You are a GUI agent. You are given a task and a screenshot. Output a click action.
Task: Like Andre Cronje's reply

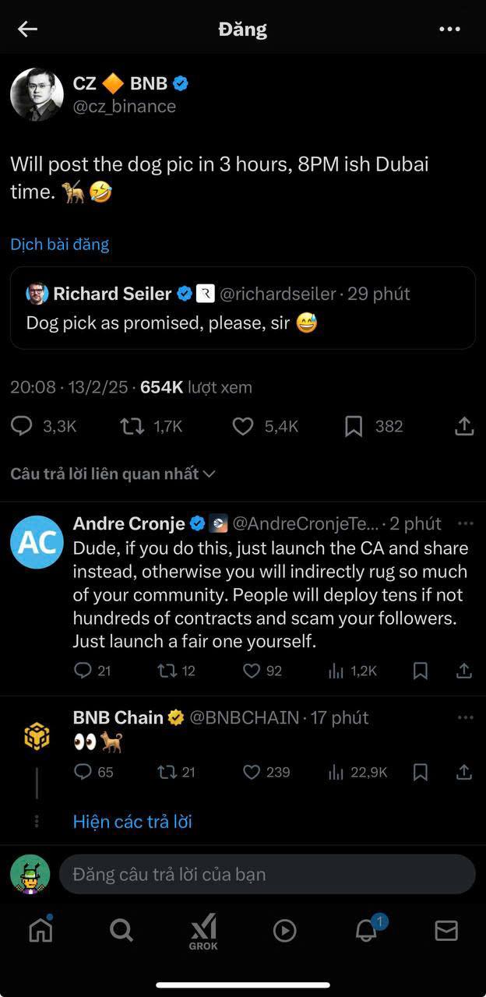coord(252,671)
